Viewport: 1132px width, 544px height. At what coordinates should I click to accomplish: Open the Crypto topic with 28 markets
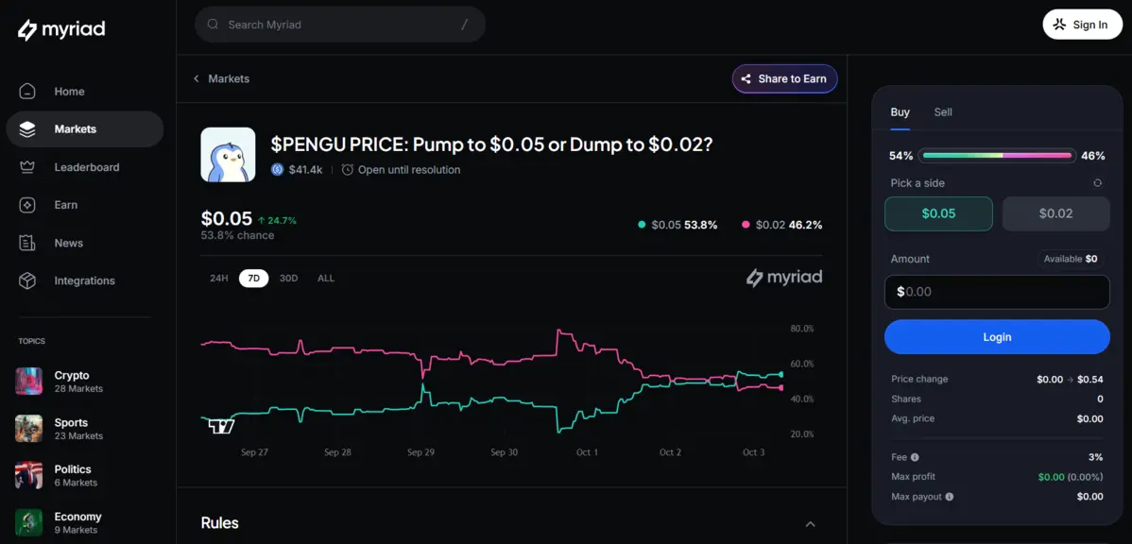(x=72, y=381)
